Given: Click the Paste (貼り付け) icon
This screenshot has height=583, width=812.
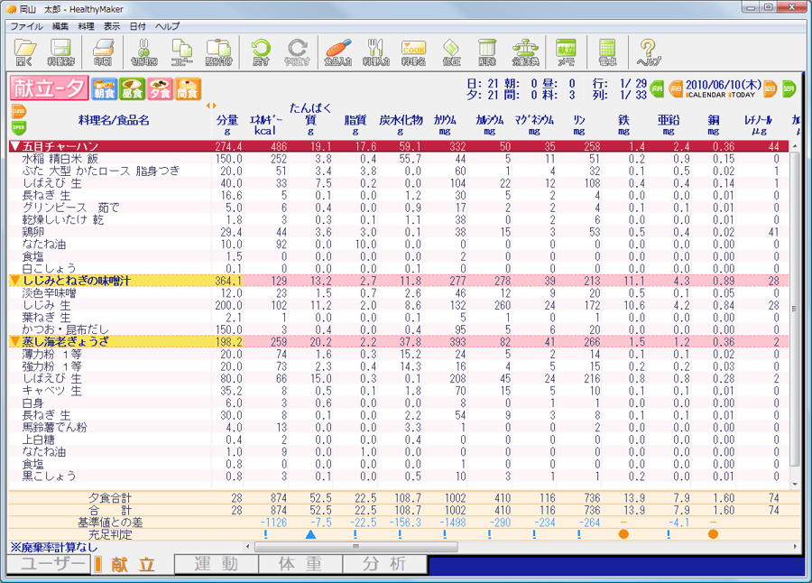Looking at the screenshot, I should [x=218, y=53].
